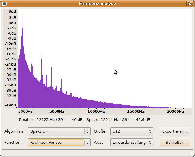The height and width of the screenshot is (157, 195).
Task: Click the 0dB label on level axis
Action: point(12,23)
